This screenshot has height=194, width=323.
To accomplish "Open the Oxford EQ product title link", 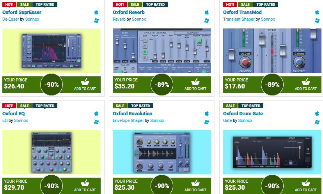I will pos(13,114).
